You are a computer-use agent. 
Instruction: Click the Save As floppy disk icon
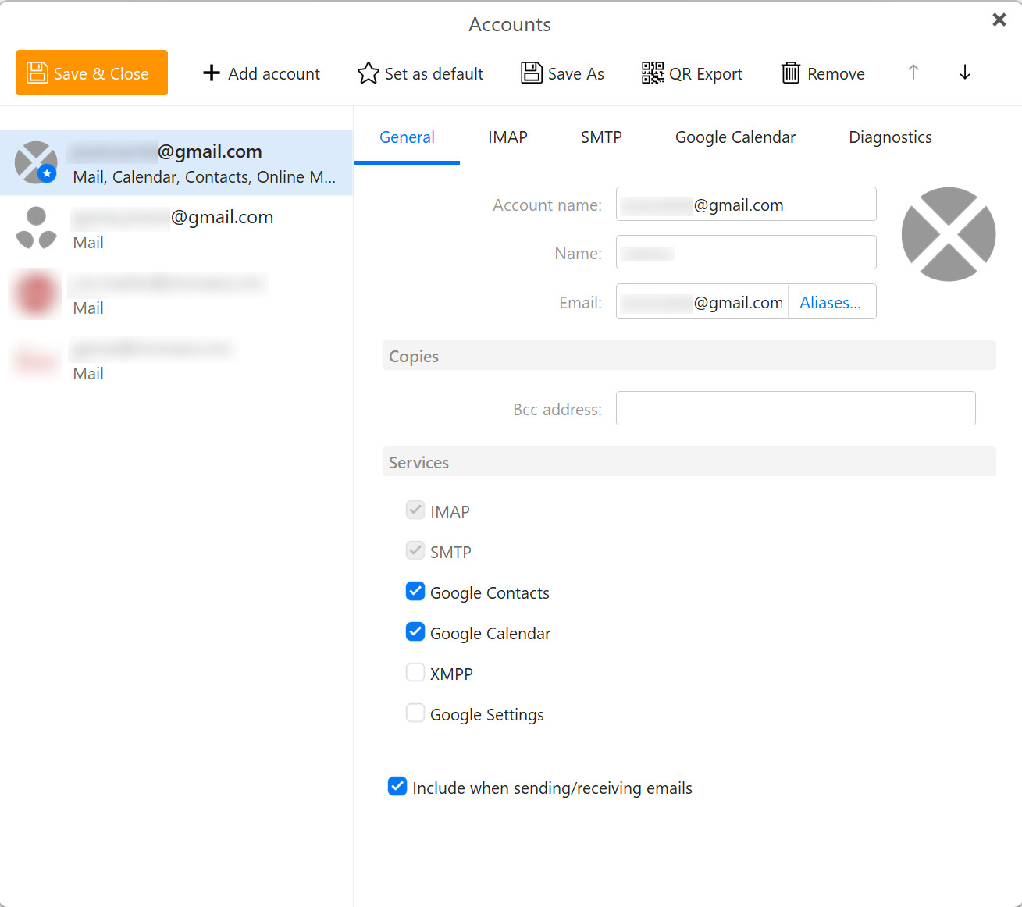point(532,73)
